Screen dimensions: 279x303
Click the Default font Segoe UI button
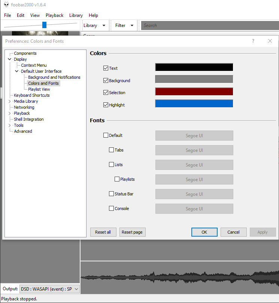pos(194,136)
